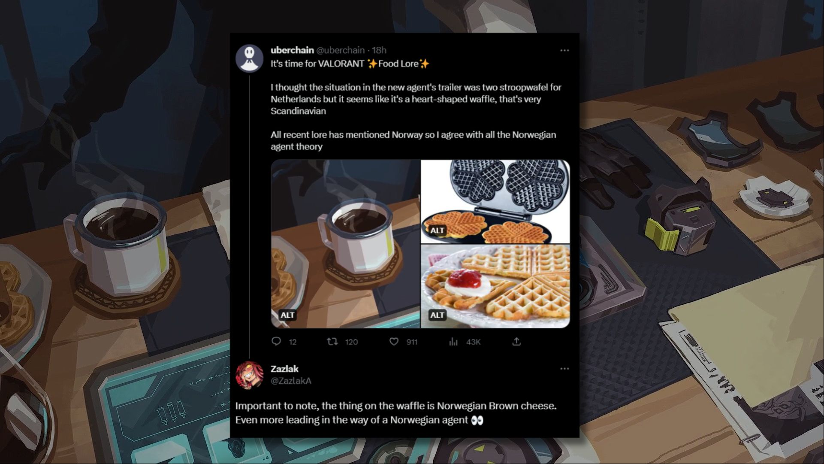Open the heart-shaped waffle iron photo
Image resolution: width=824 pixels, height=464 pixels.
click(x=495, y=201)
